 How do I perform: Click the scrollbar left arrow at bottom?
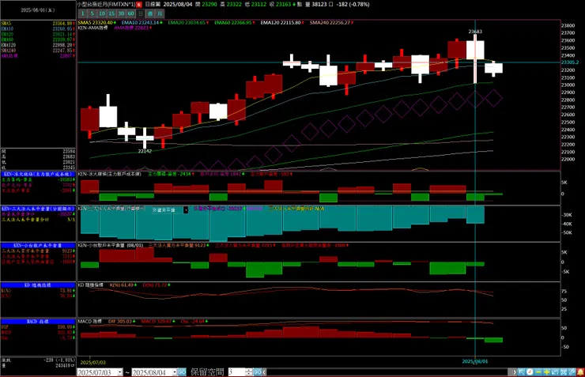[x=265, y=371]
